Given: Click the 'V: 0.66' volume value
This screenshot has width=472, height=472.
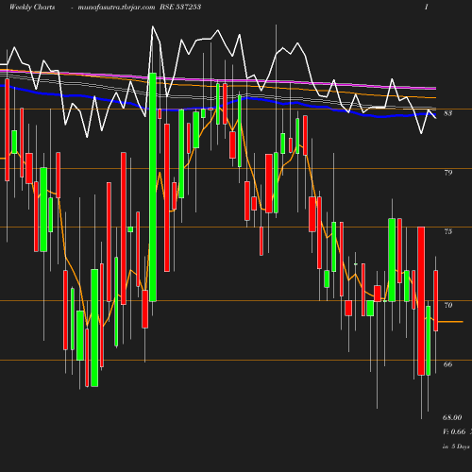Looking at the screenshot, I should [454, 431].
